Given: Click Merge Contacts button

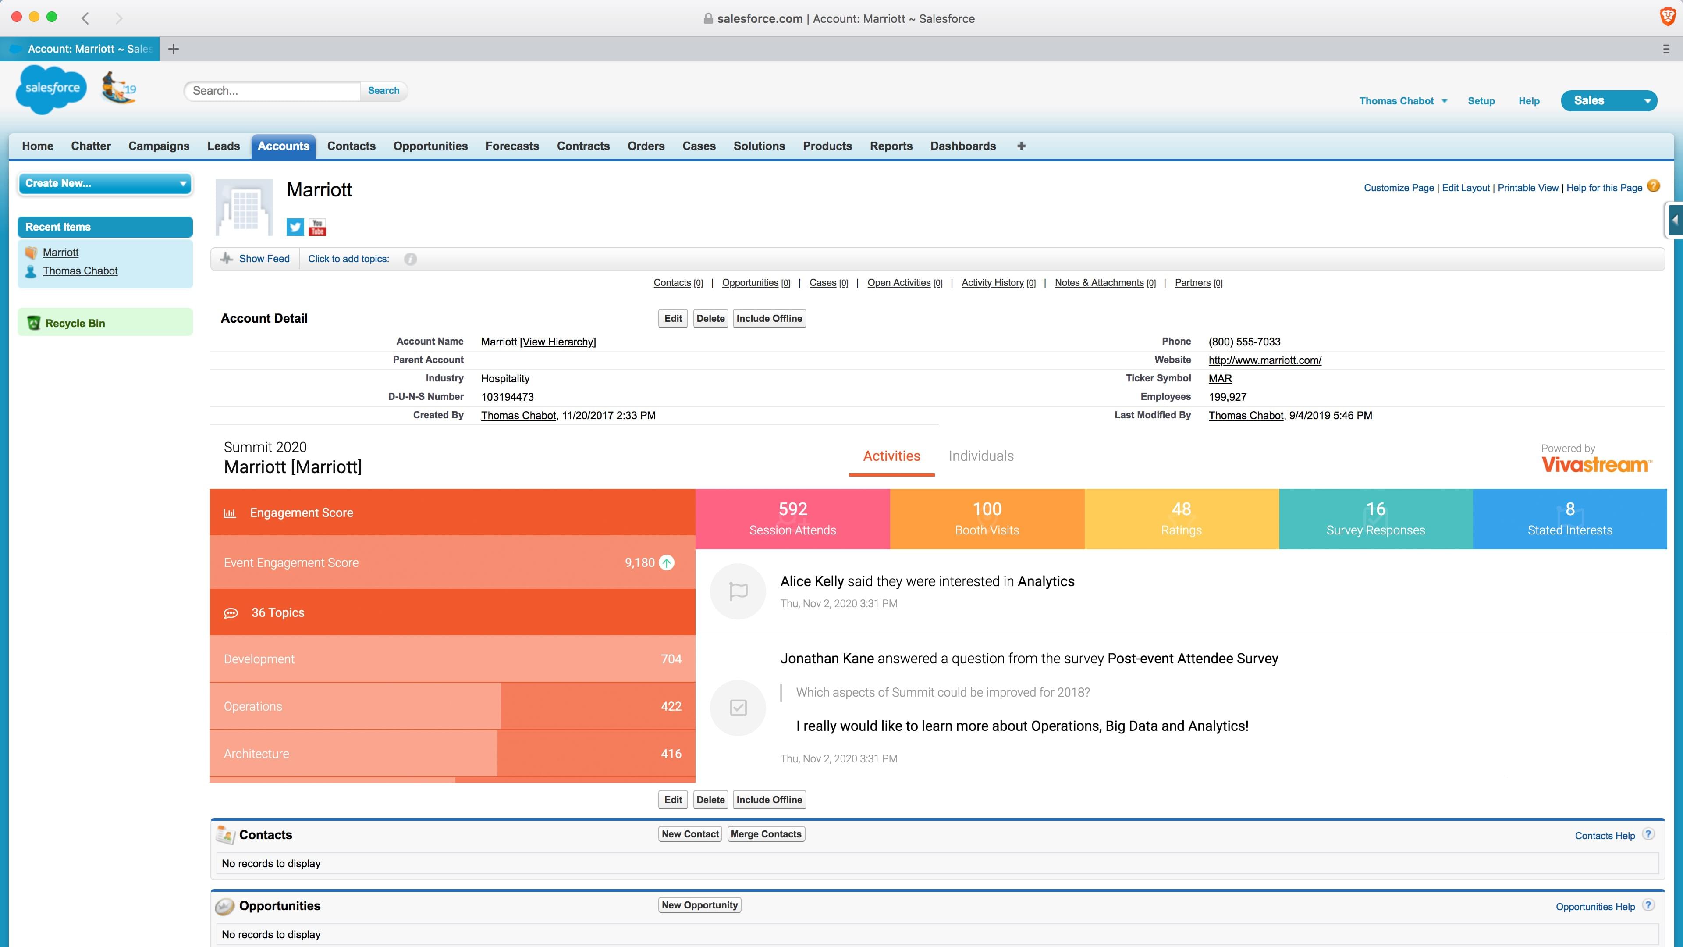Looking at the screenshot, I should 766,834.
